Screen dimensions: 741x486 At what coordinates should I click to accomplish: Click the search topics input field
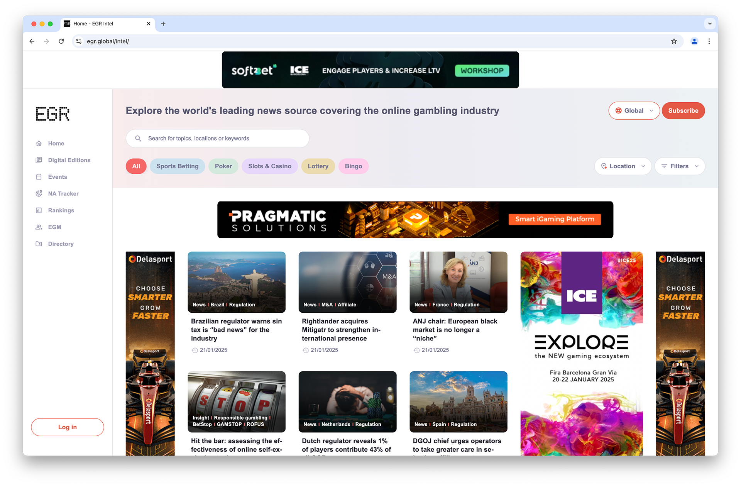click(217, 138)
